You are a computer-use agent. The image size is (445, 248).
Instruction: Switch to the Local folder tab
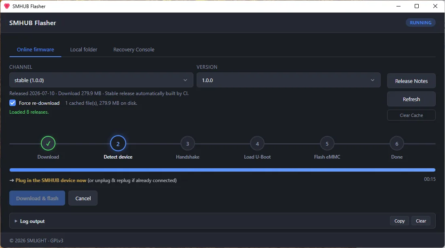[84, 50]
